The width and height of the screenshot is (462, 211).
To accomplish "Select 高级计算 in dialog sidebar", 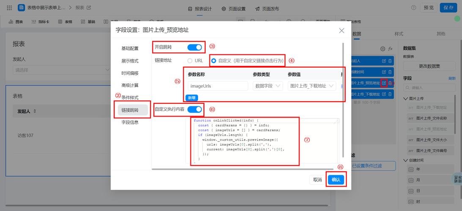I will pos(130,85).
